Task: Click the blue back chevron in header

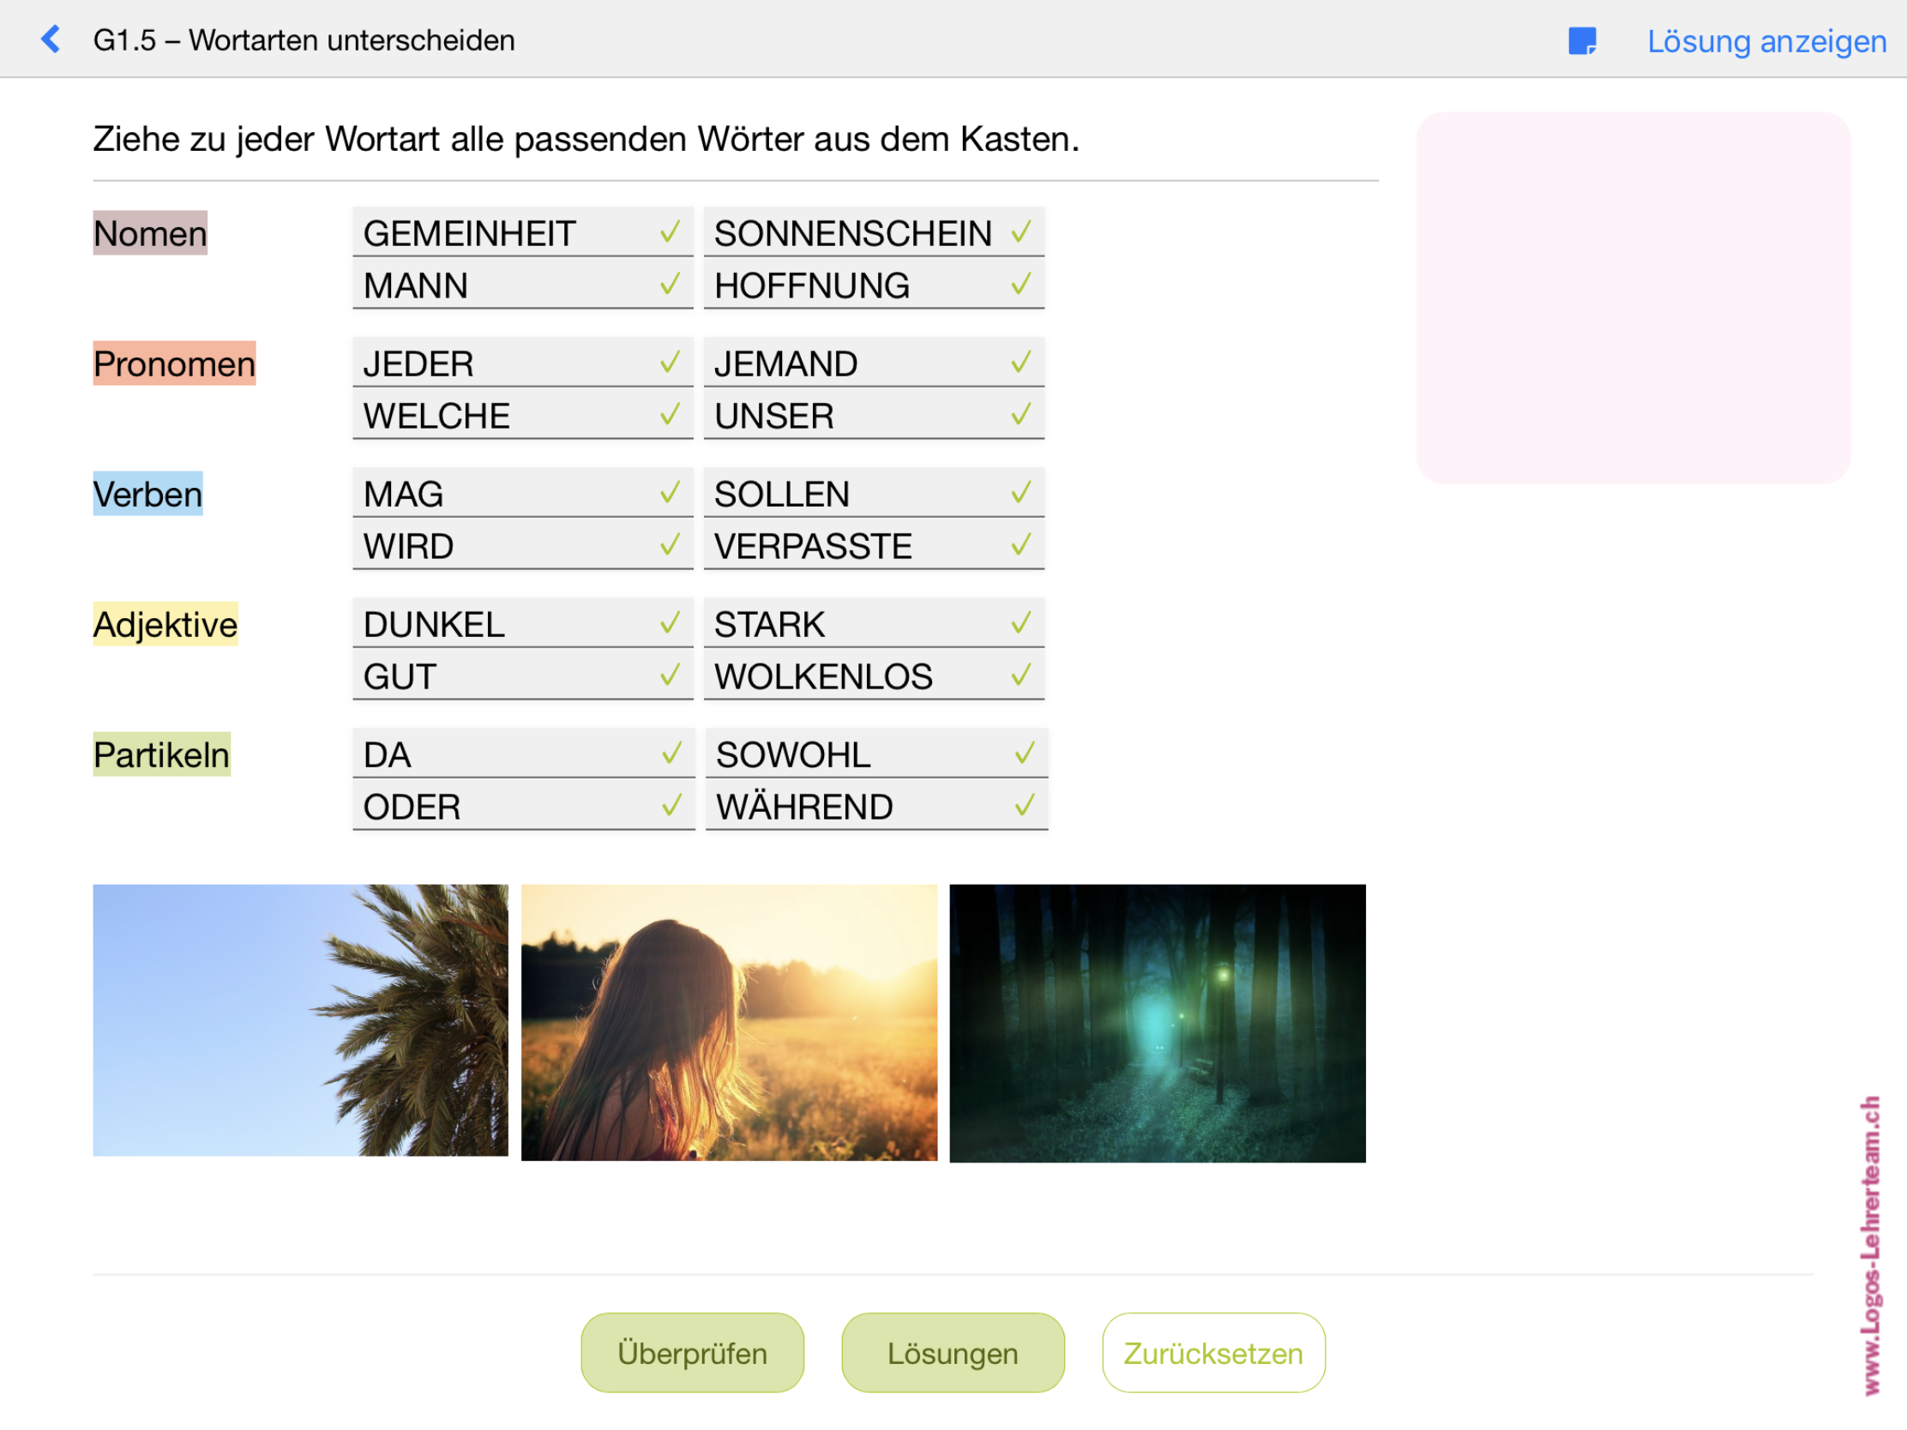Action: 51,39
